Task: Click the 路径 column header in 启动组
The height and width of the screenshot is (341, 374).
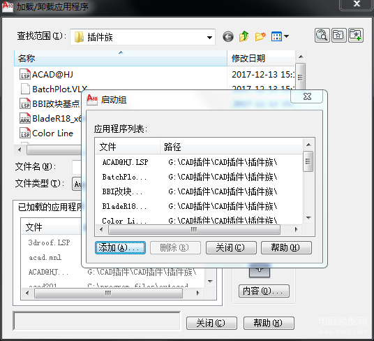Action: click(x=231, y=147)
